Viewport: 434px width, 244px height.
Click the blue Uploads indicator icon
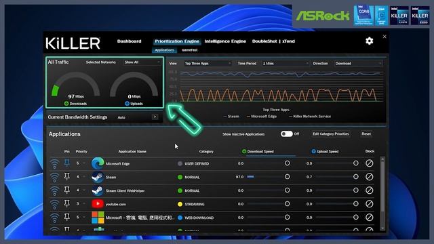click(x=127, y=104)
